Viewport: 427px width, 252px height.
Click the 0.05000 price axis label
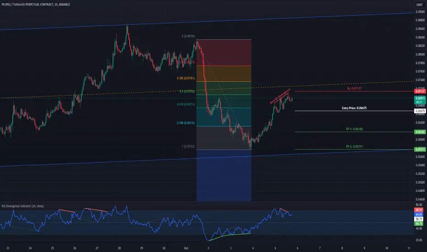coord(420,182)
